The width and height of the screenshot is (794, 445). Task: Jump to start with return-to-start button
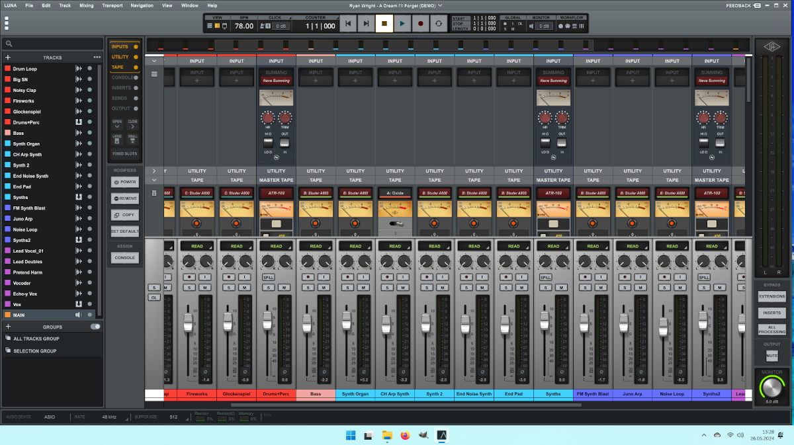click(x=348, y=24)
